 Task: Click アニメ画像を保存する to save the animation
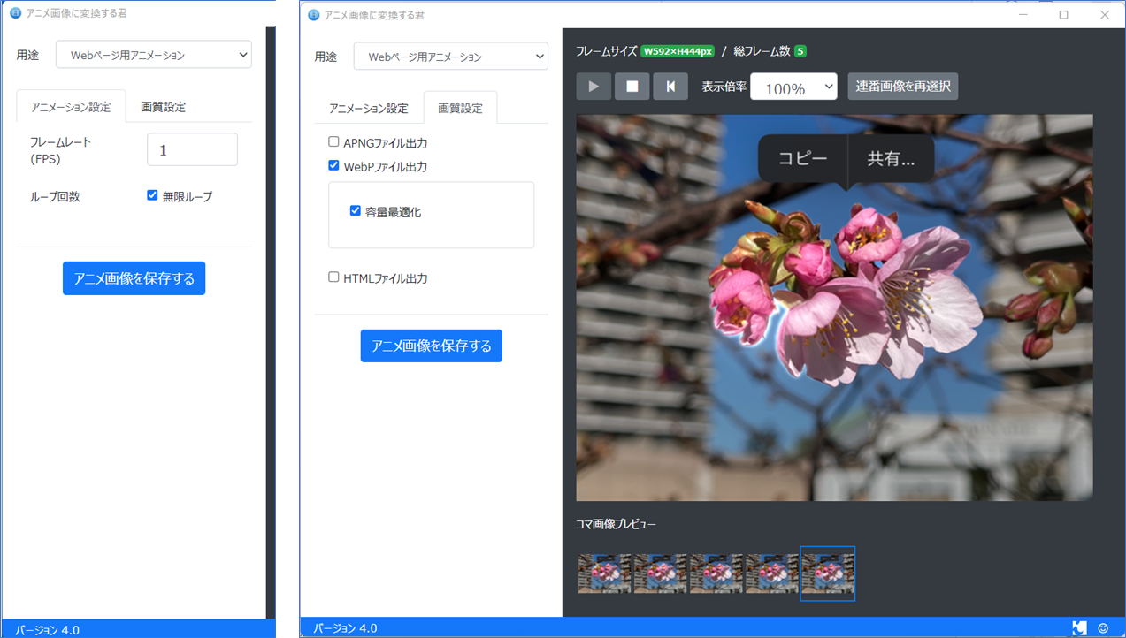pyautogui.click(x=431, y=346)
